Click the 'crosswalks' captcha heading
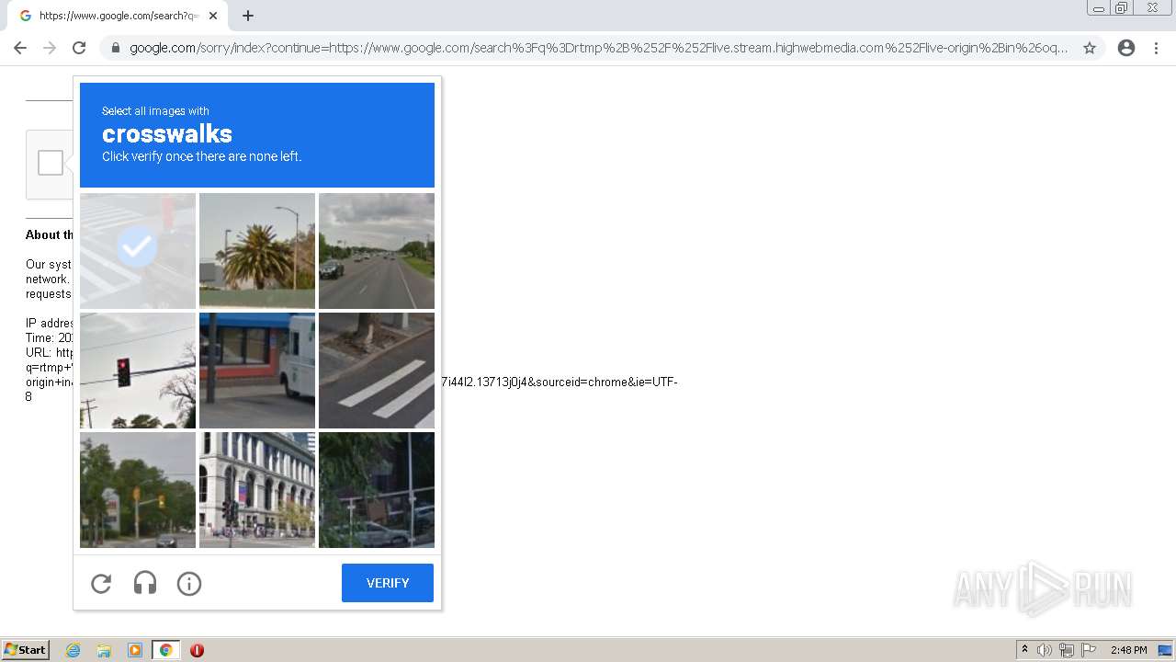The width and height of the screenshot is (1176, 662). 167,133
